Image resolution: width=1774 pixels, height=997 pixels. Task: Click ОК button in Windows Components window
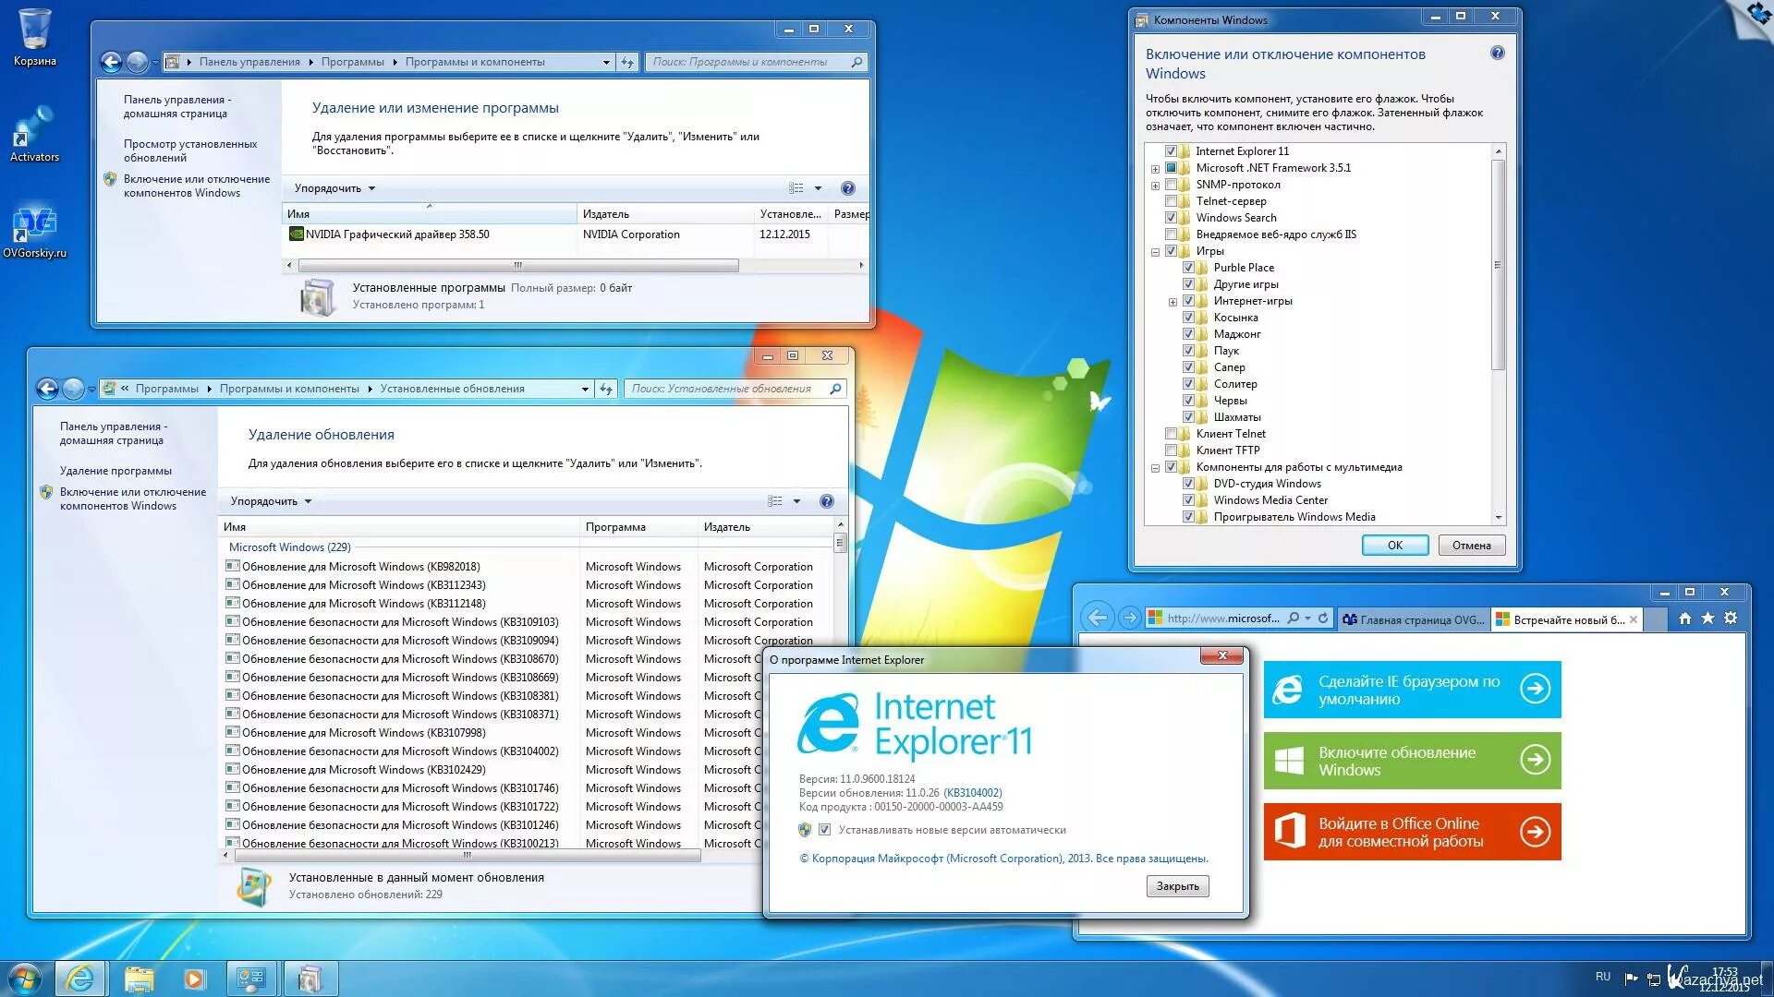1396,544
